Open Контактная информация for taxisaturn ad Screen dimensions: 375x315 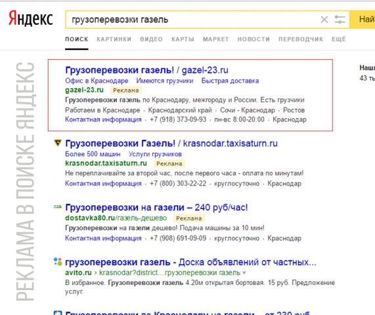103,184
